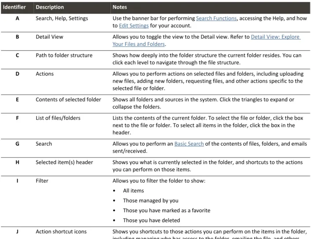Click note 'Allows you to perform actions on selected'
Image resolution: width=311 pixels, height=239 pixels.
208,81
